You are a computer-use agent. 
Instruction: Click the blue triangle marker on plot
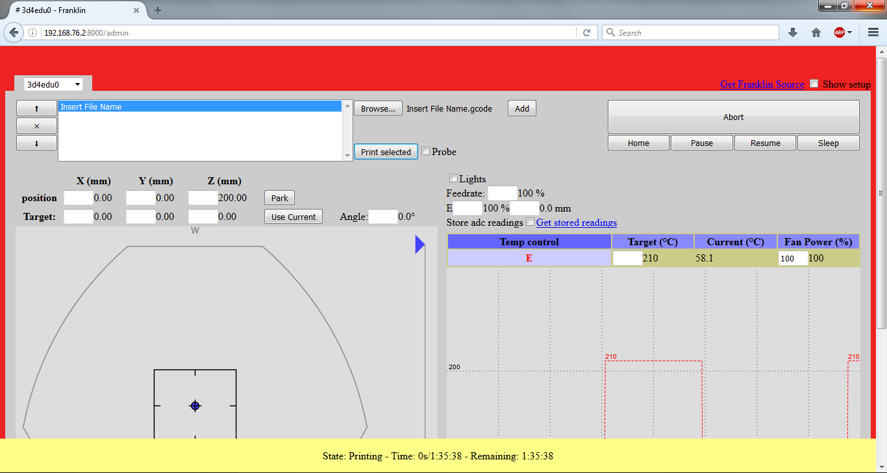[419, 244]
